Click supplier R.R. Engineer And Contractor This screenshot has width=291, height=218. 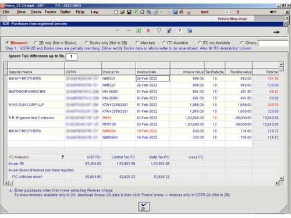[x=31, y=118]
